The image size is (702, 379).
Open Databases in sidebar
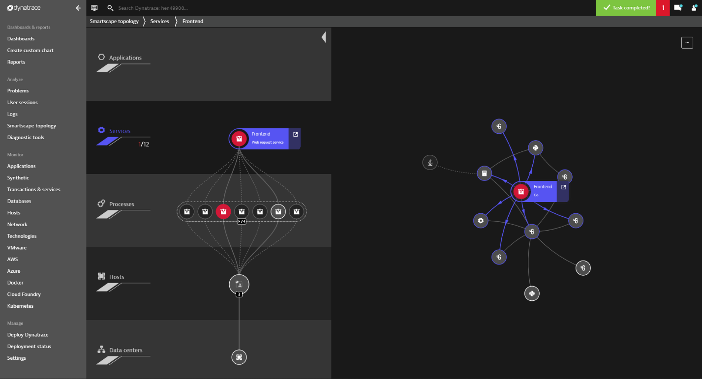click(19, 201)
